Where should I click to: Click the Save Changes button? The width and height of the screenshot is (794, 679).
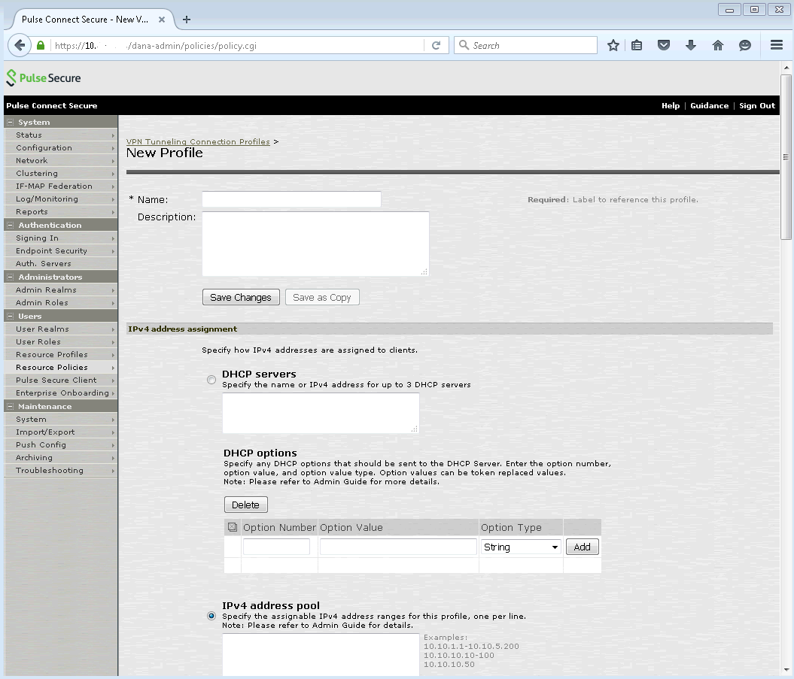coord(241,298)
